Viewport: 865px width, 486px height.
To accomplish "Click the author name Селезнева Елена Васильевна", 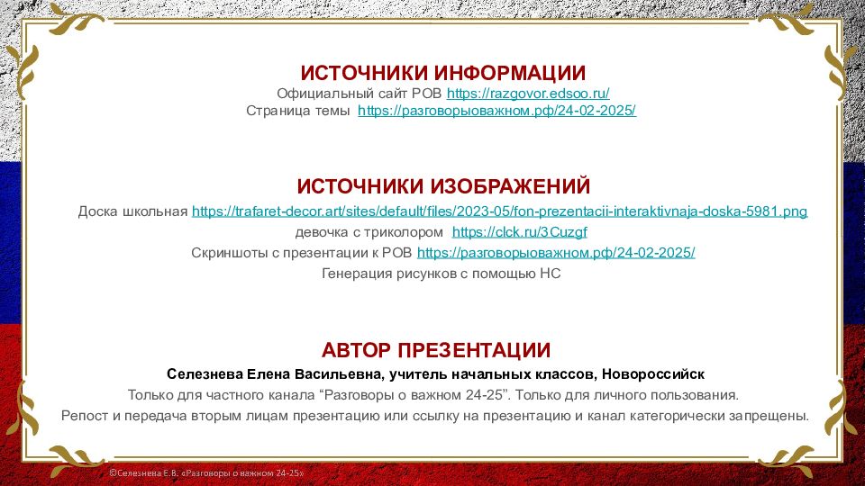I will pos(274,374).
